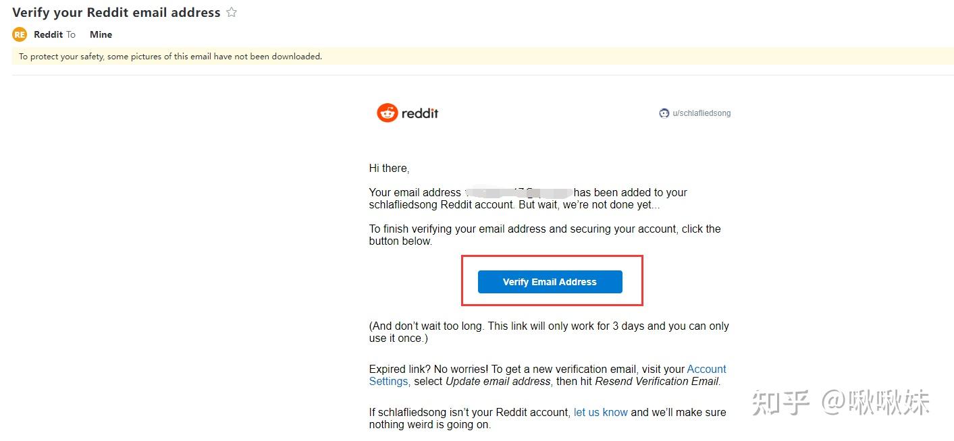954x441 pixels.
Task: Unstar the Verify your Reddit email address message
Action: [x=231, y=11]
